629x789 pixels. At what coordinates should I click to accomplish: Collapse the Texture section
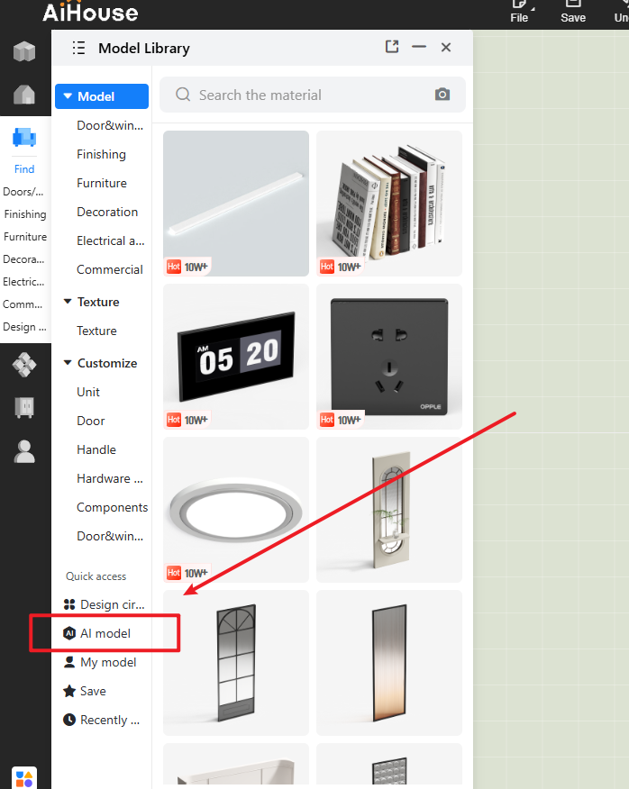(68, 302)
